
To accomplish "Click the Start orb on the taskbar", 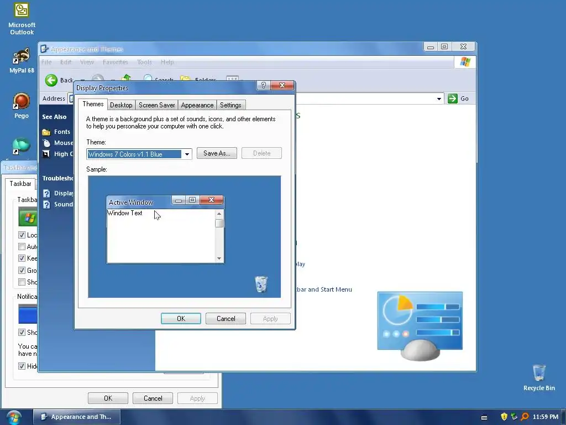I will (14, 417).
